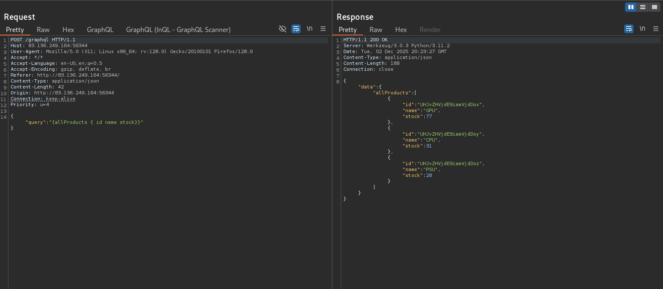
Task: Open the GraphQL tab in Request
Action: pos(100,30)
